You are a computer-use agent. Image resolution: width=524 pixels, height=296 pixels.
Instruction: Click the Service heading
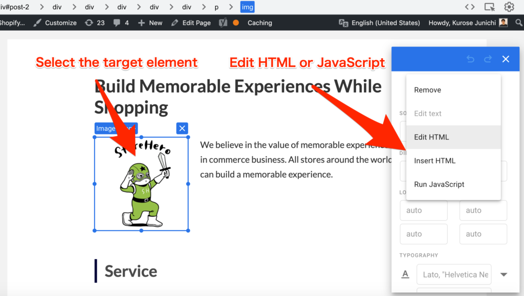tap(130, 271)
